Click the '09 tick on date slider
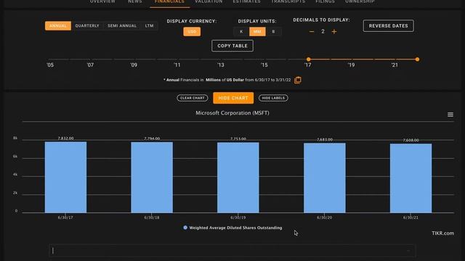465x261 pixels. [x=134, y=65]
